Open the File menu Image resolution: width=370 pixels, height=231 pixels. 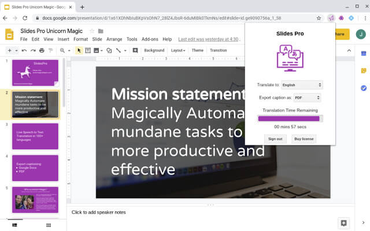24,39
